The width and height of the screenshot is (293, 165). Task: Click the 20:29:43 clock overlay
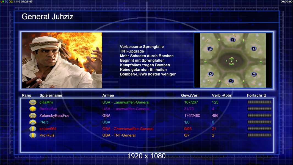point(27,1)
